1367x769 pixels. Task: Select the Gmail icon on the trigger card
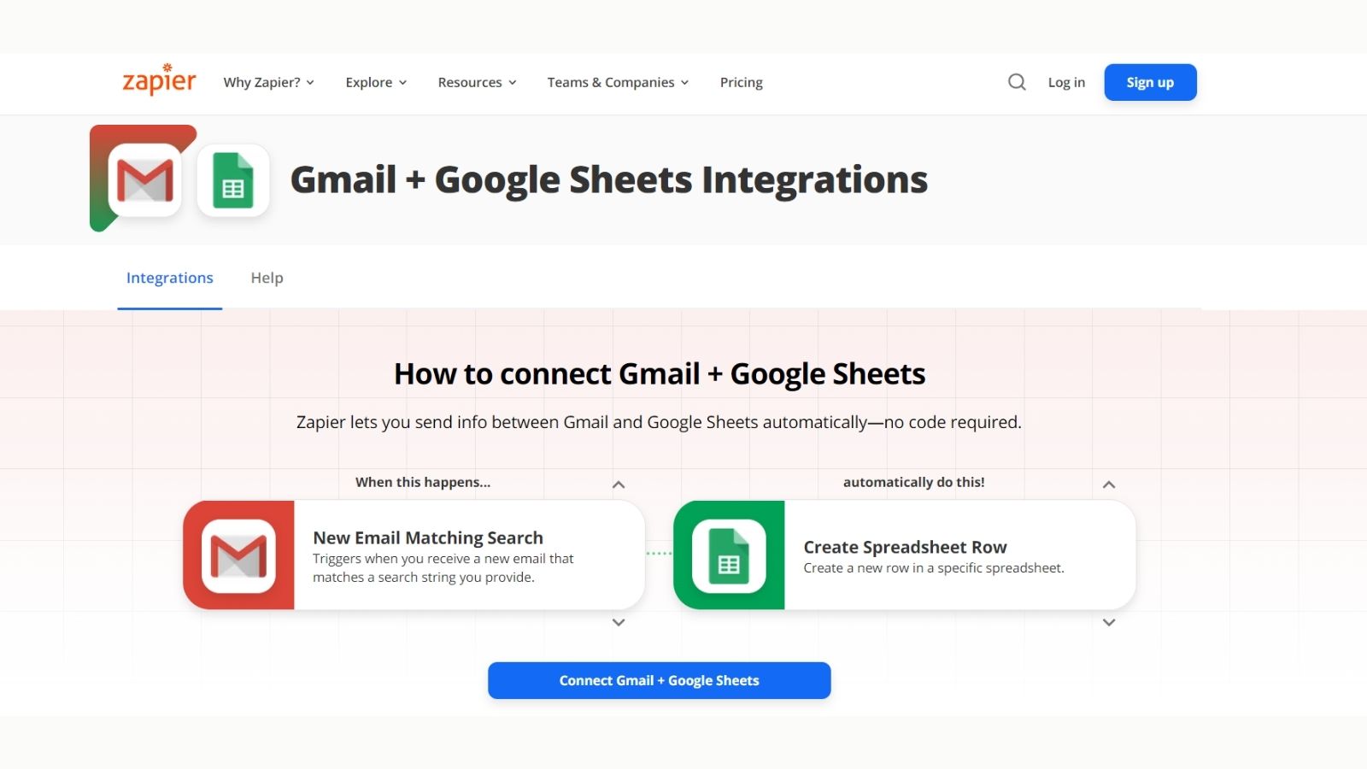click(x=238, y=555)
